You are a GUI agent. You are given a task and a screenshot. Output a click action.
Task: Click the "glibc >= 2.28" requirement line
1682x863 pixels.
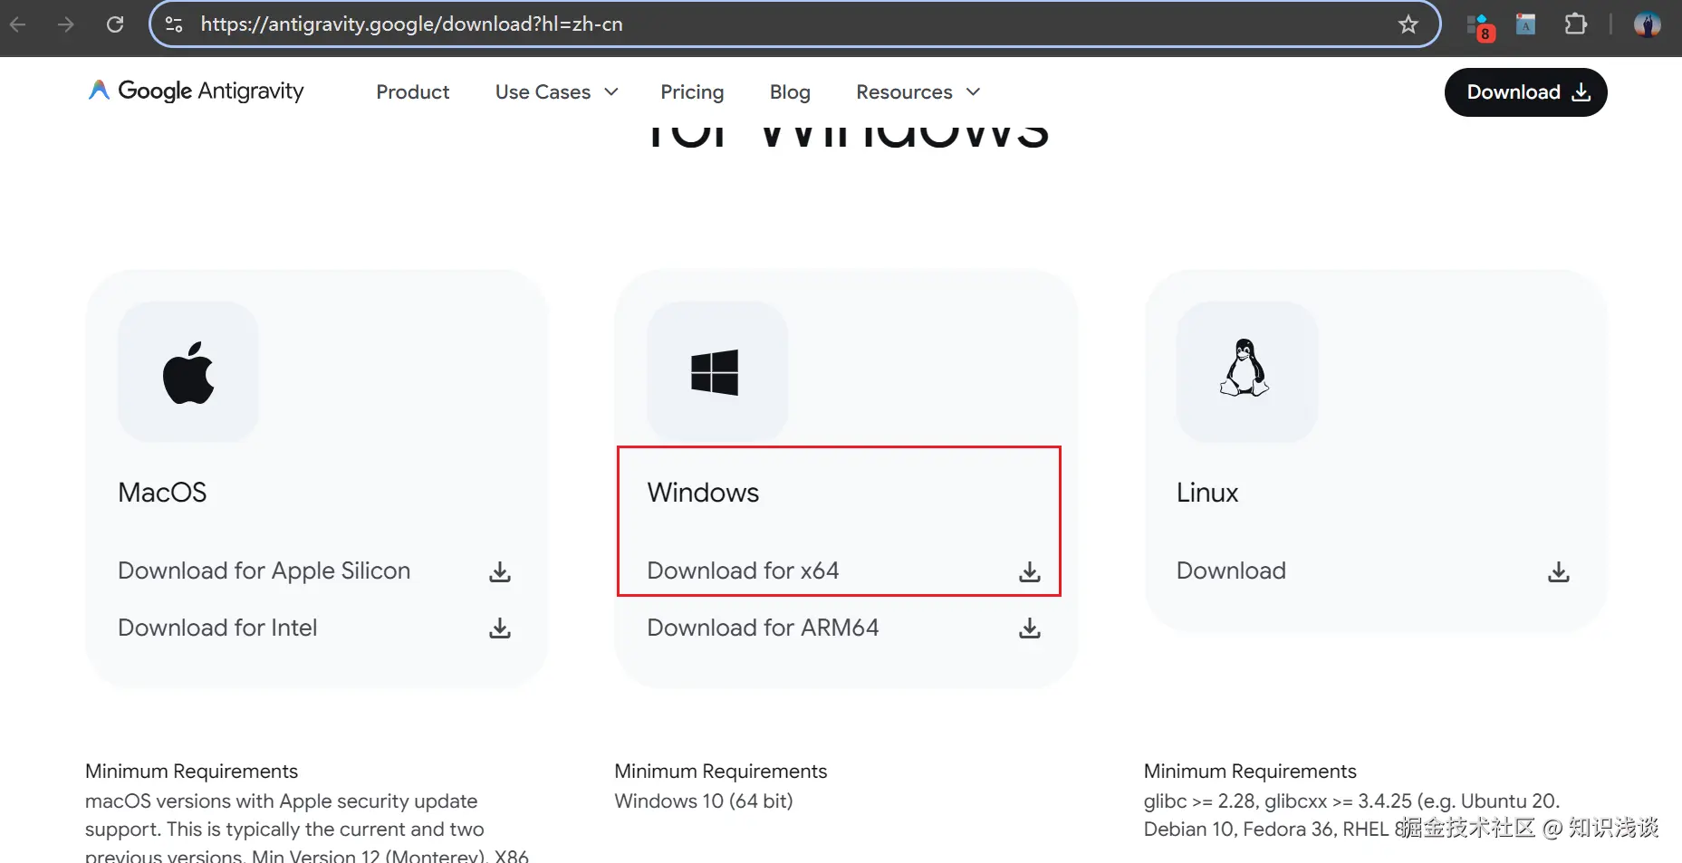tap(1351, 801)
